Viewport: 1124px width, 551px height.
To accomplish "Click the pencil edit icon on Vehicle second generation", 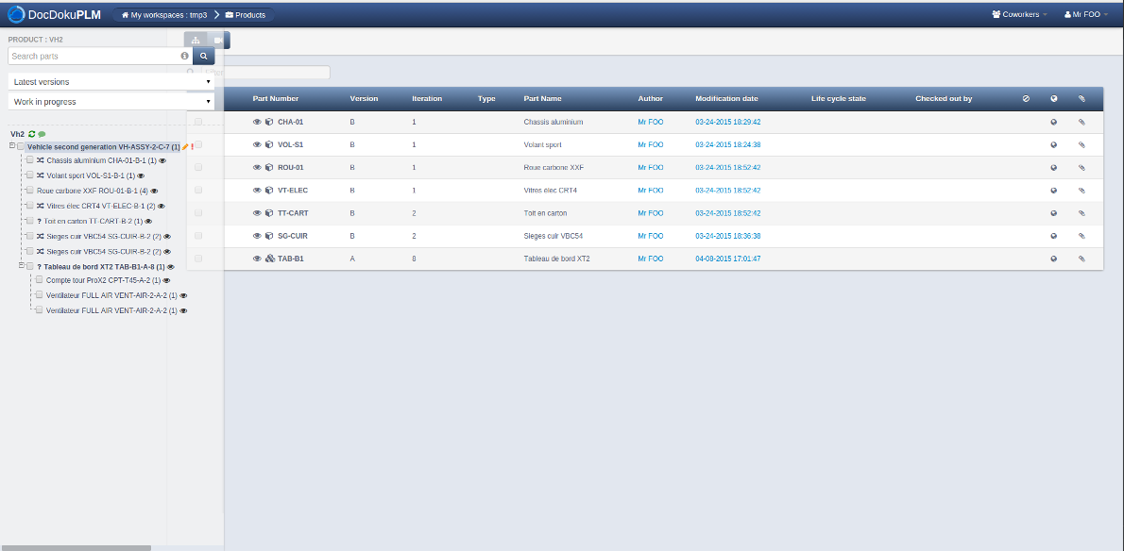I will 185,147.
